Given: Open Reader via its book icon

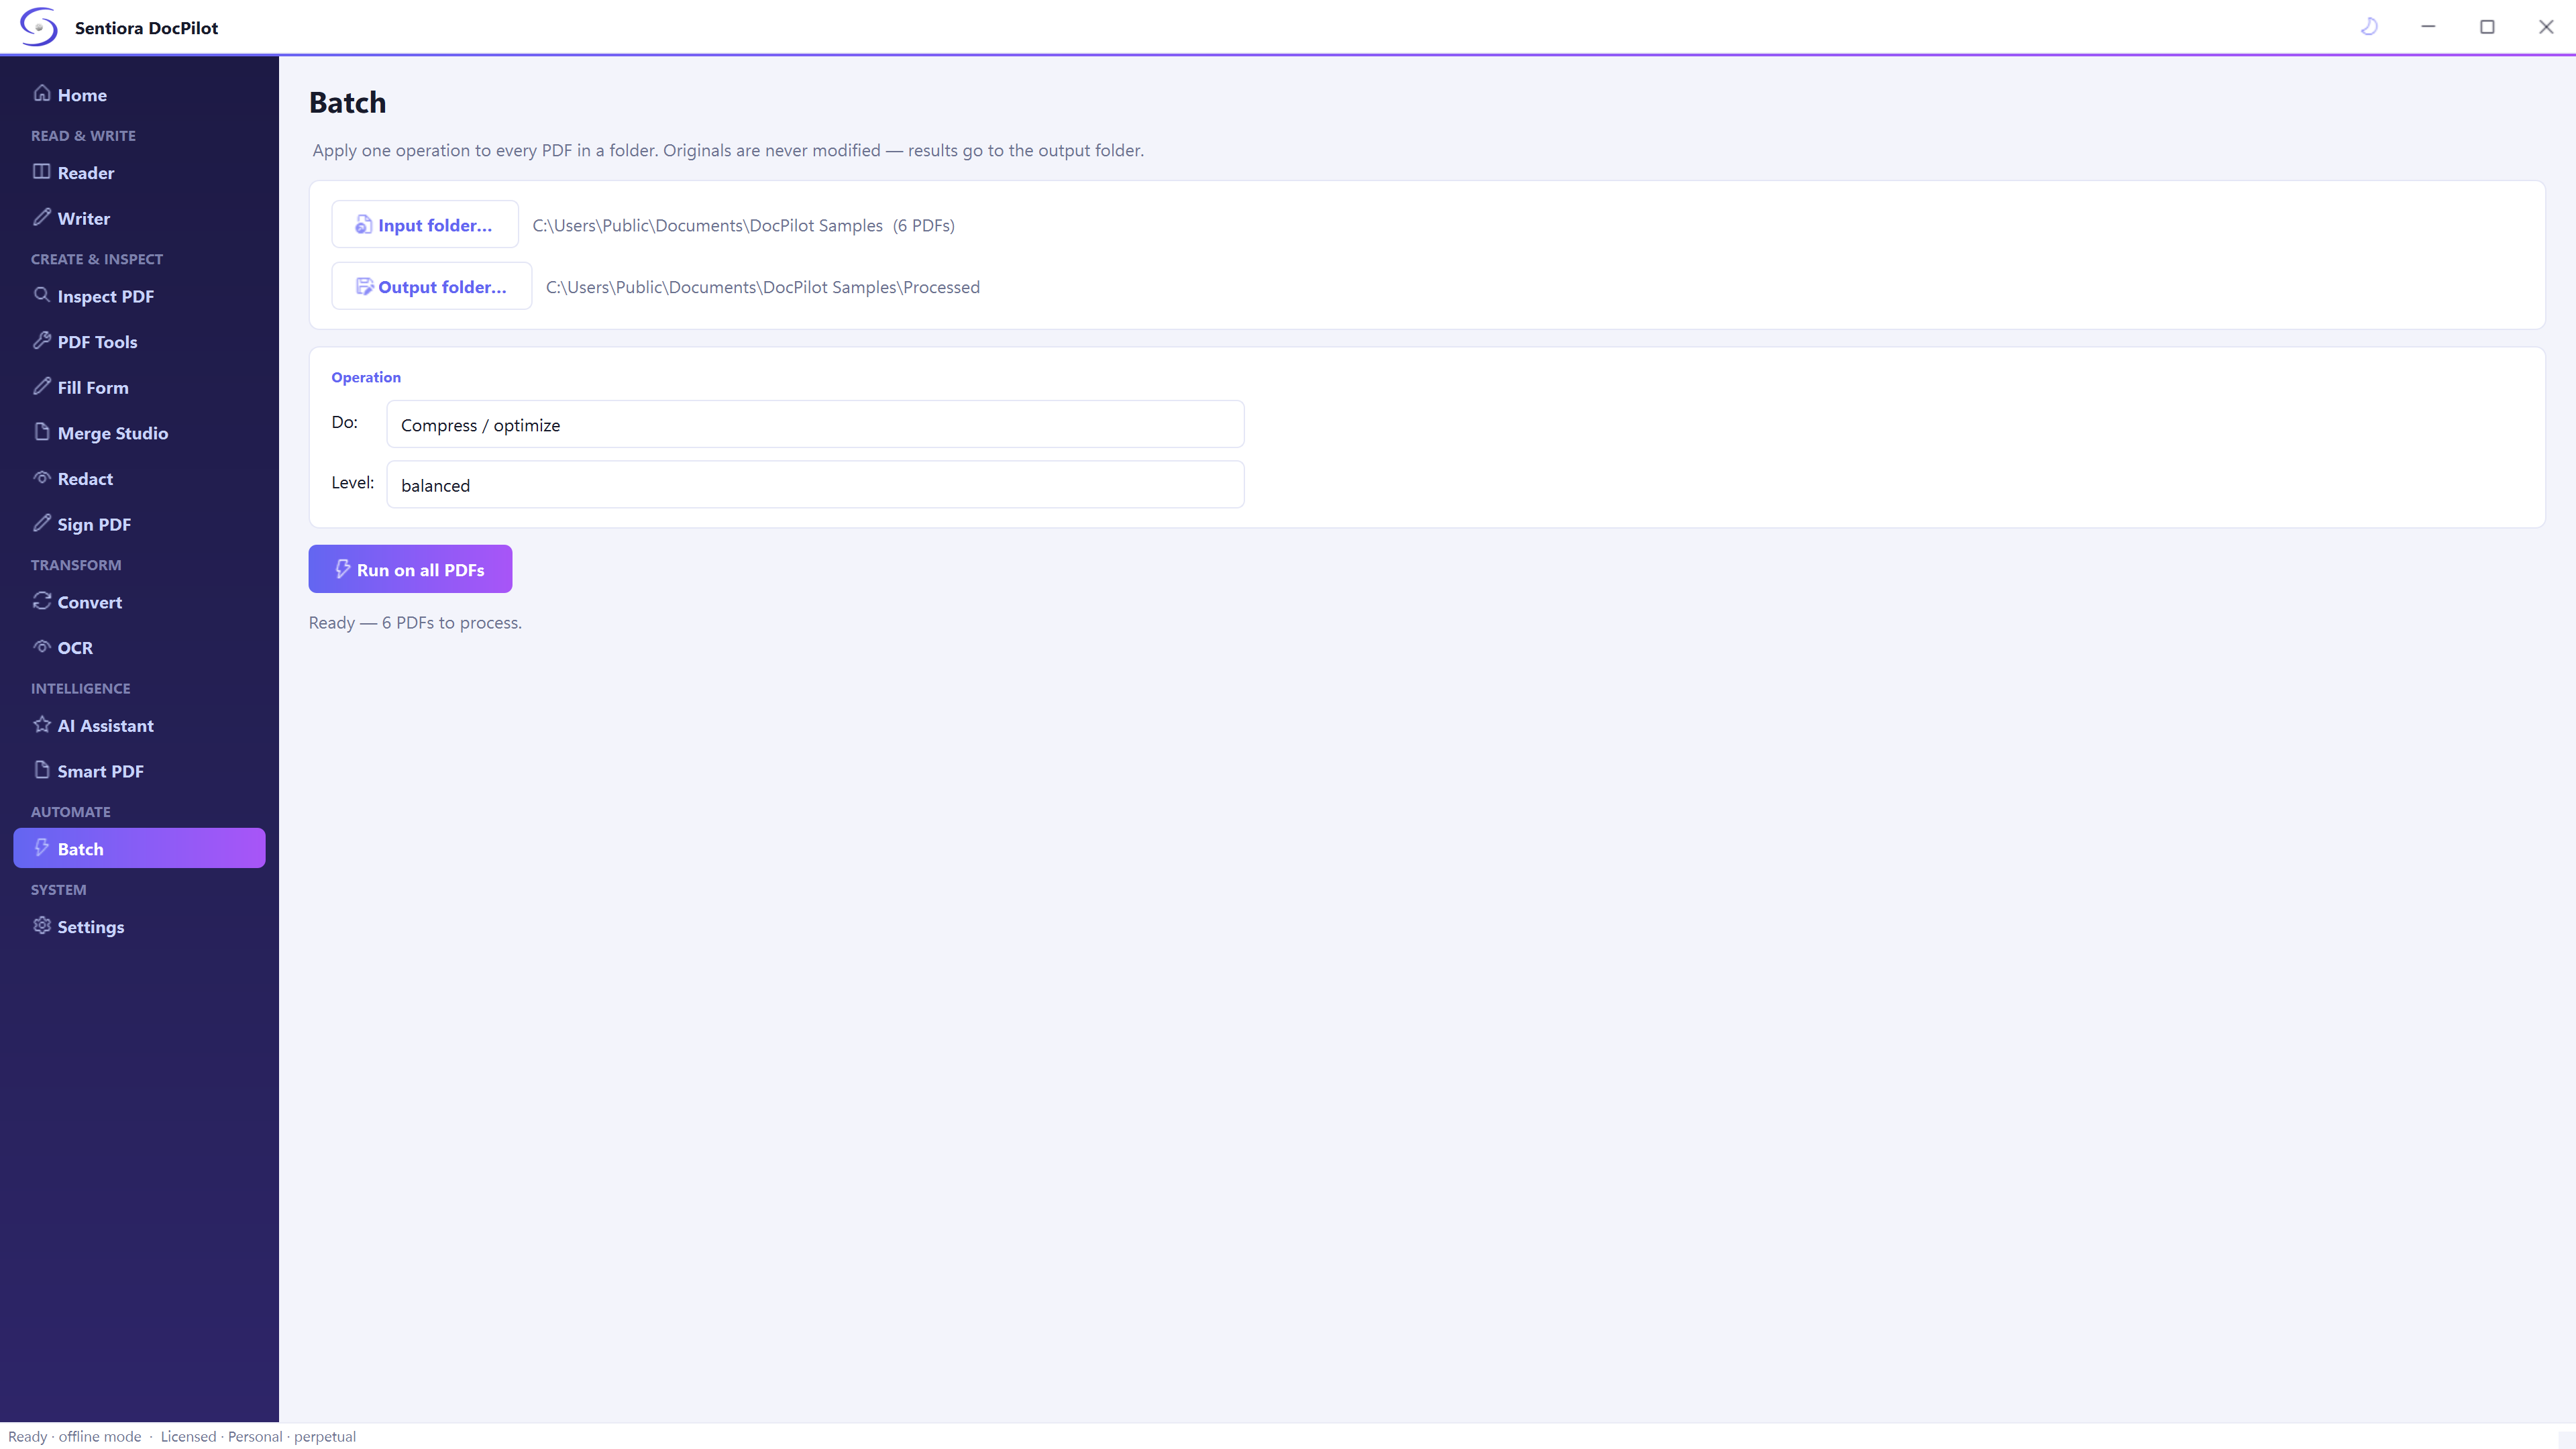Looking at the screenshot, I should pyautogui.click(x=42, y=171).
